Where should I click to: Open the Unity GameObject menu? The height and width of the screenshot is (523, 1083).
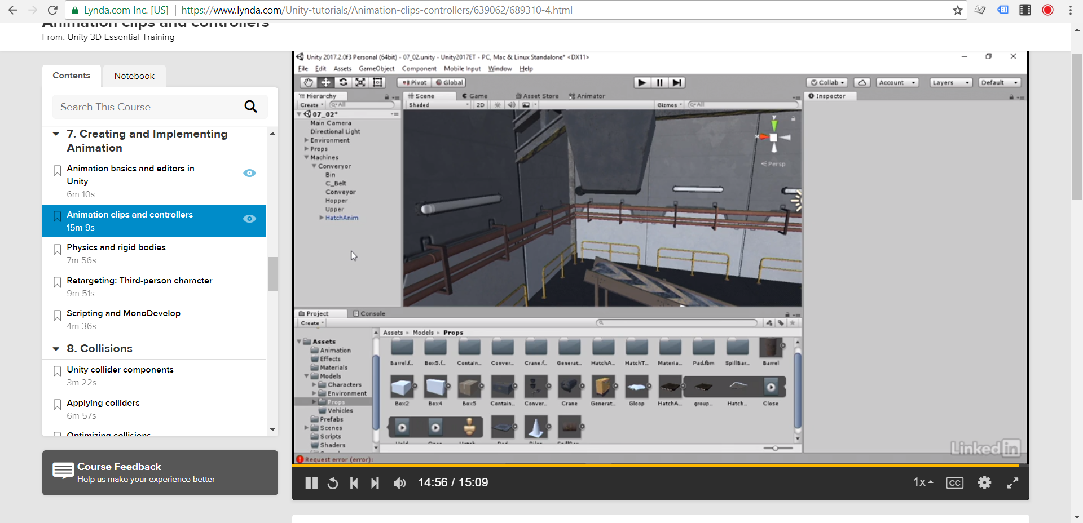coord(377,69)
